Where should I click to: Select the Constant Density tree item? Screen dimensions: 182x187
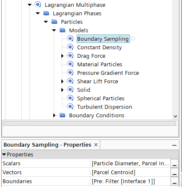(99, 47)
